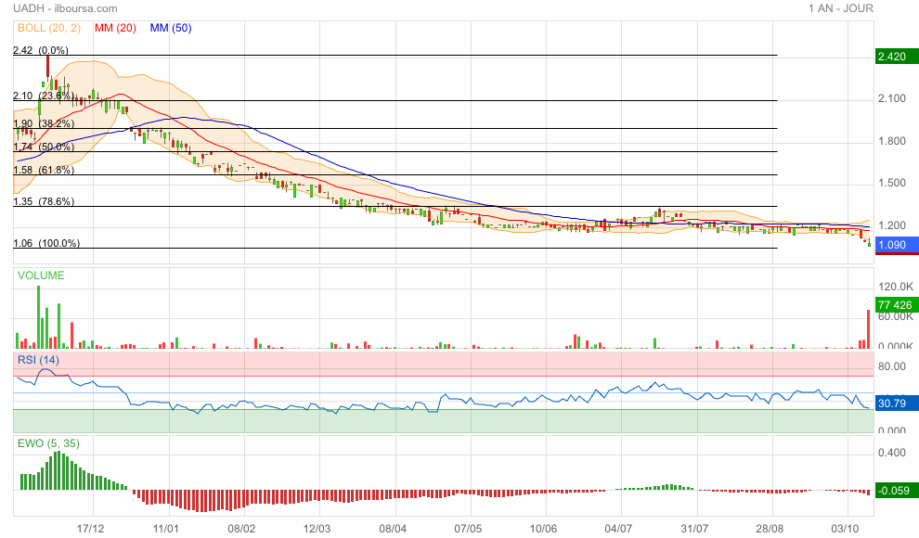Click the 11/01 date axis label
This screenshot has height=538, width=919.
166,529
